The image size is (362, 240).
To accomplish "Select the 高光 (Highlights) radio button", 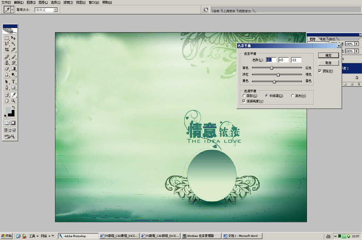I will pyautogui.click(x=293, y=96).
